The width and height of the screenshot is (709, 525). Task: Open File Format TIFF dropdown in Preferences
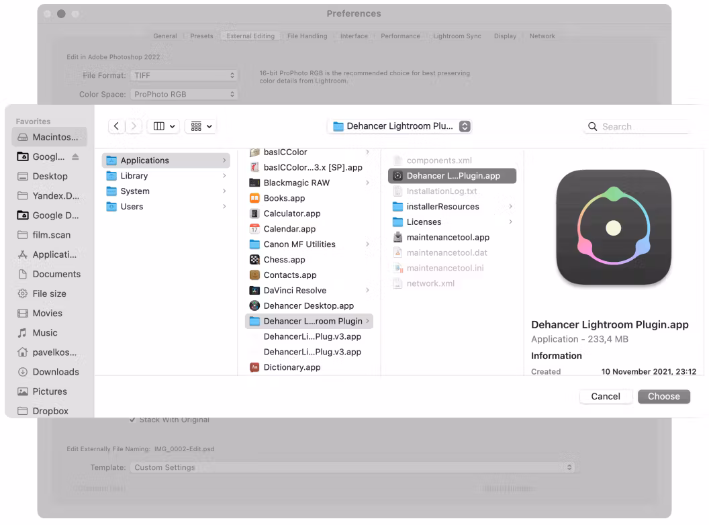(x=184, y=75)
